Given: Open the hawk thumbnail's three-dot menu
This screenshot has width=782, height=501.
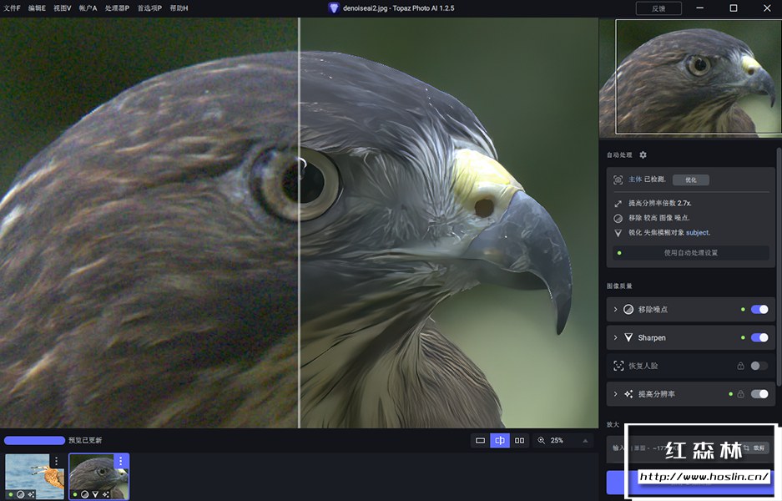Looking at the screenshot, I should (x=120, y=461).
